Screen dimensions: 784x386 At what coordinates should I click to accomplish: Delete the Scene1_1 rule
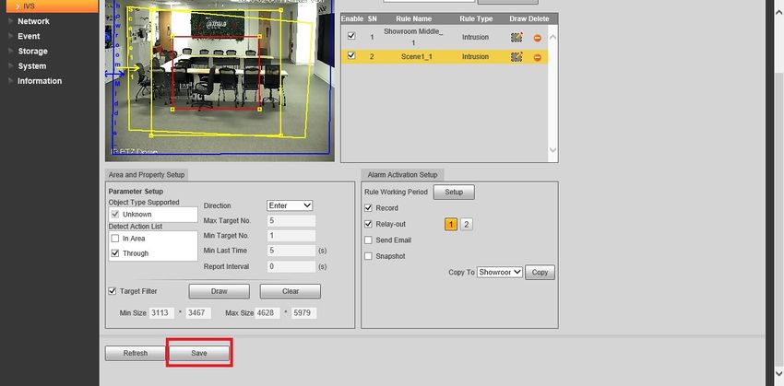[x=538, y=57]
